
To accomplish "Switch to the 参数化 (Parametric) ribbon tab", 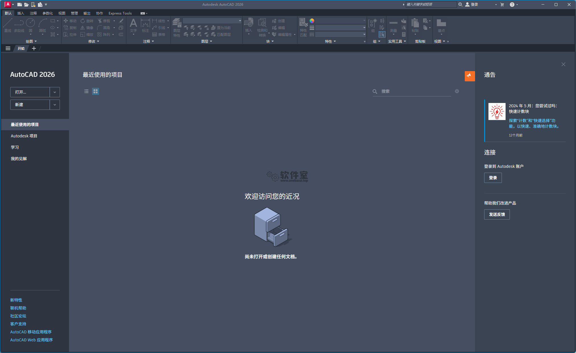I will (x=48, y=13).
